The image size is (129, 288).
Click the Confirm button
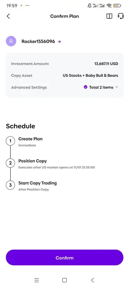[x=65, y=258]
